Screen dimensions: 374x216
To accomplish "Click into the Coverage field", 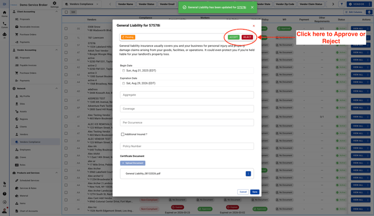I will (187, 109).
